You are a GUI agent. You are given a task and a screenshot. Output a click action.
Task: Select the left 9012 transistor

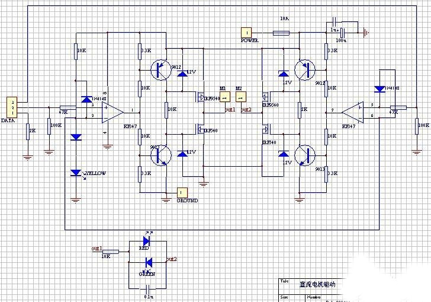159,70
